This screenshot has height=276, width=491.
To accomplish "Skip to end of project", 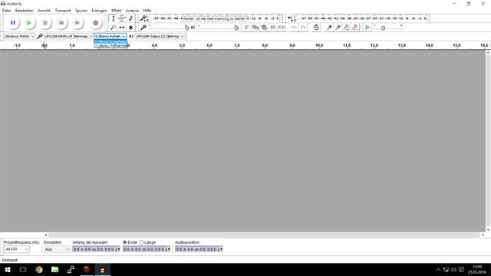I will pos(77,23).
